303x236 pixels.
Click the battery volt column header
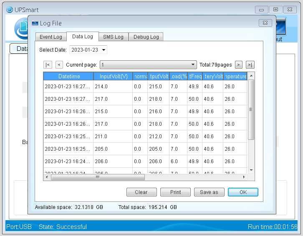coord(213,76)
